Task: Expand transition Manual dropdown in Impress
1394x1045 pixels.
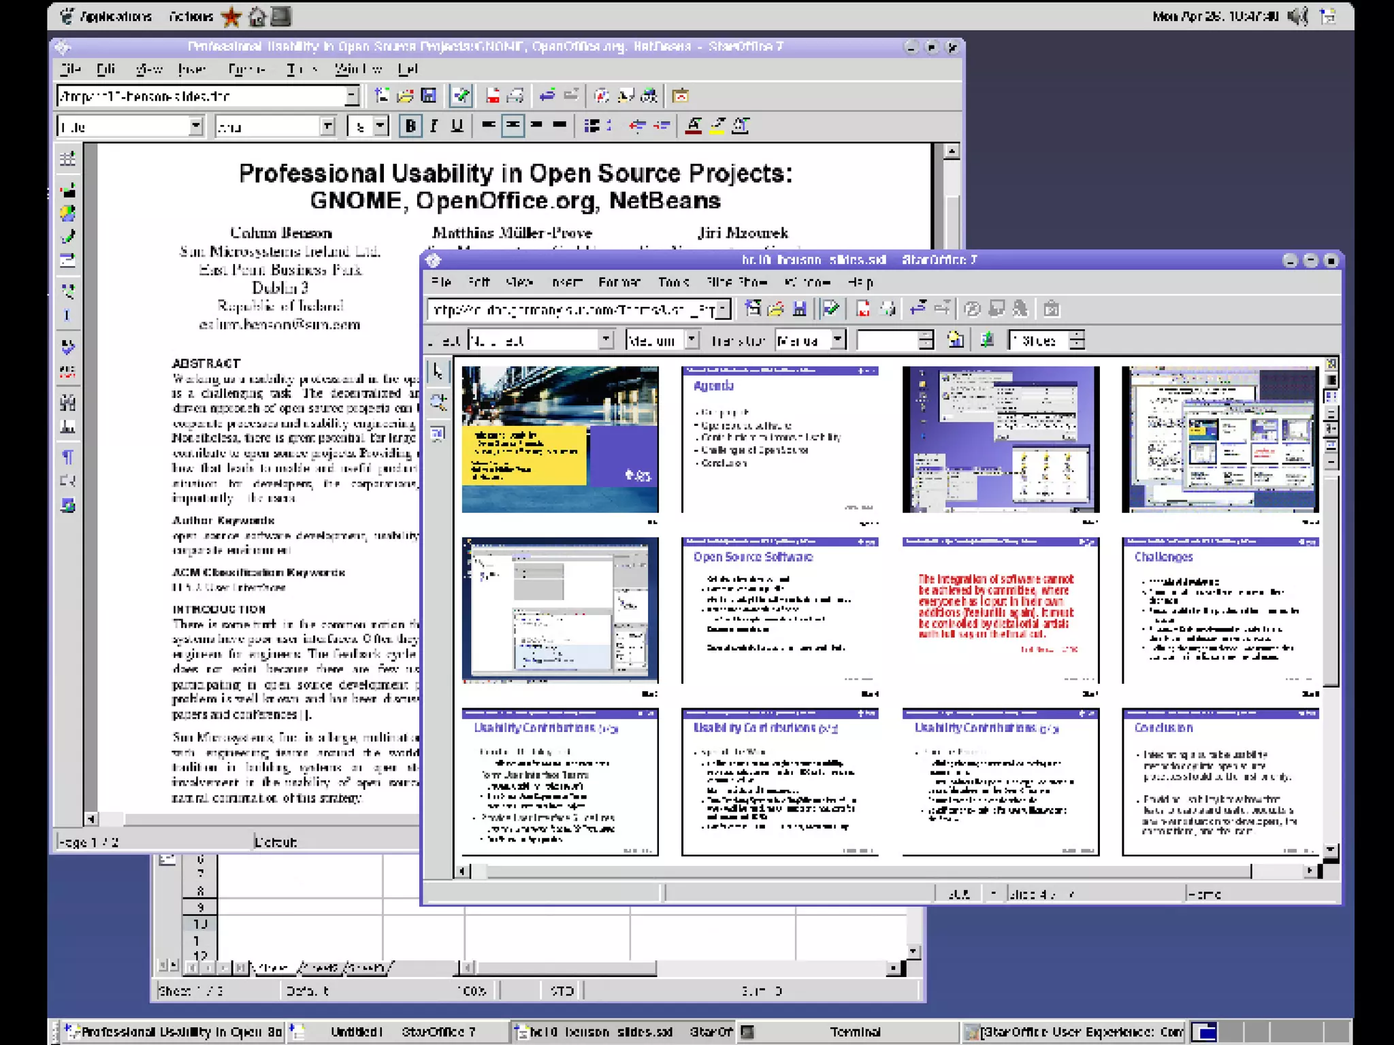Action: pos(838,339)
